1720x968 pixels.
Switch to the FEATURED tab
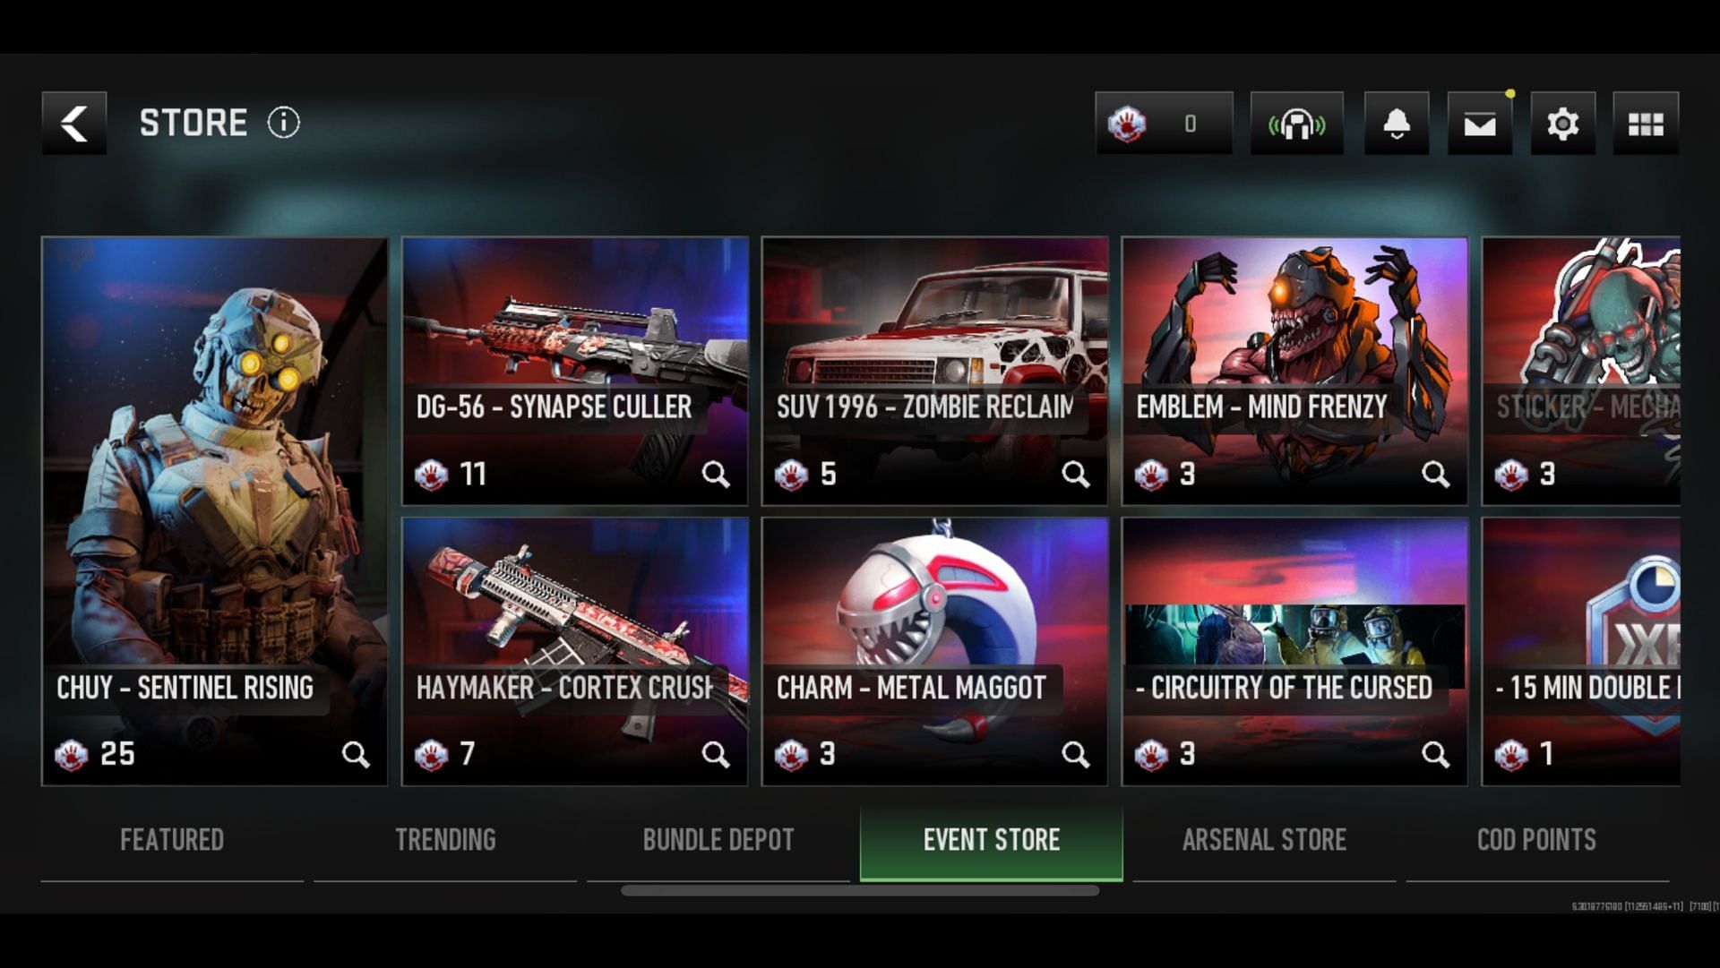pyautogui.click(x=171, y=838)
